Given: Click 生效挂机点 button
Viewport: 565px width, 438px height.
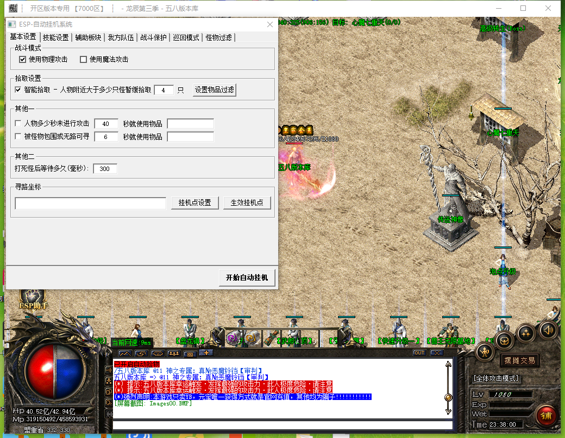Looking at the screenshot, I should click(247, 202).
